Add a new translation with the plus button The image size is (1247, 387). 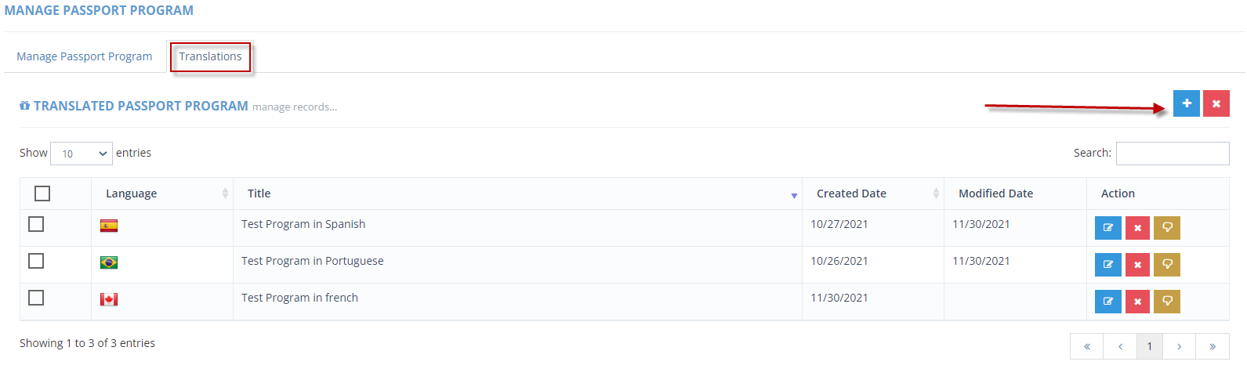1186,103
